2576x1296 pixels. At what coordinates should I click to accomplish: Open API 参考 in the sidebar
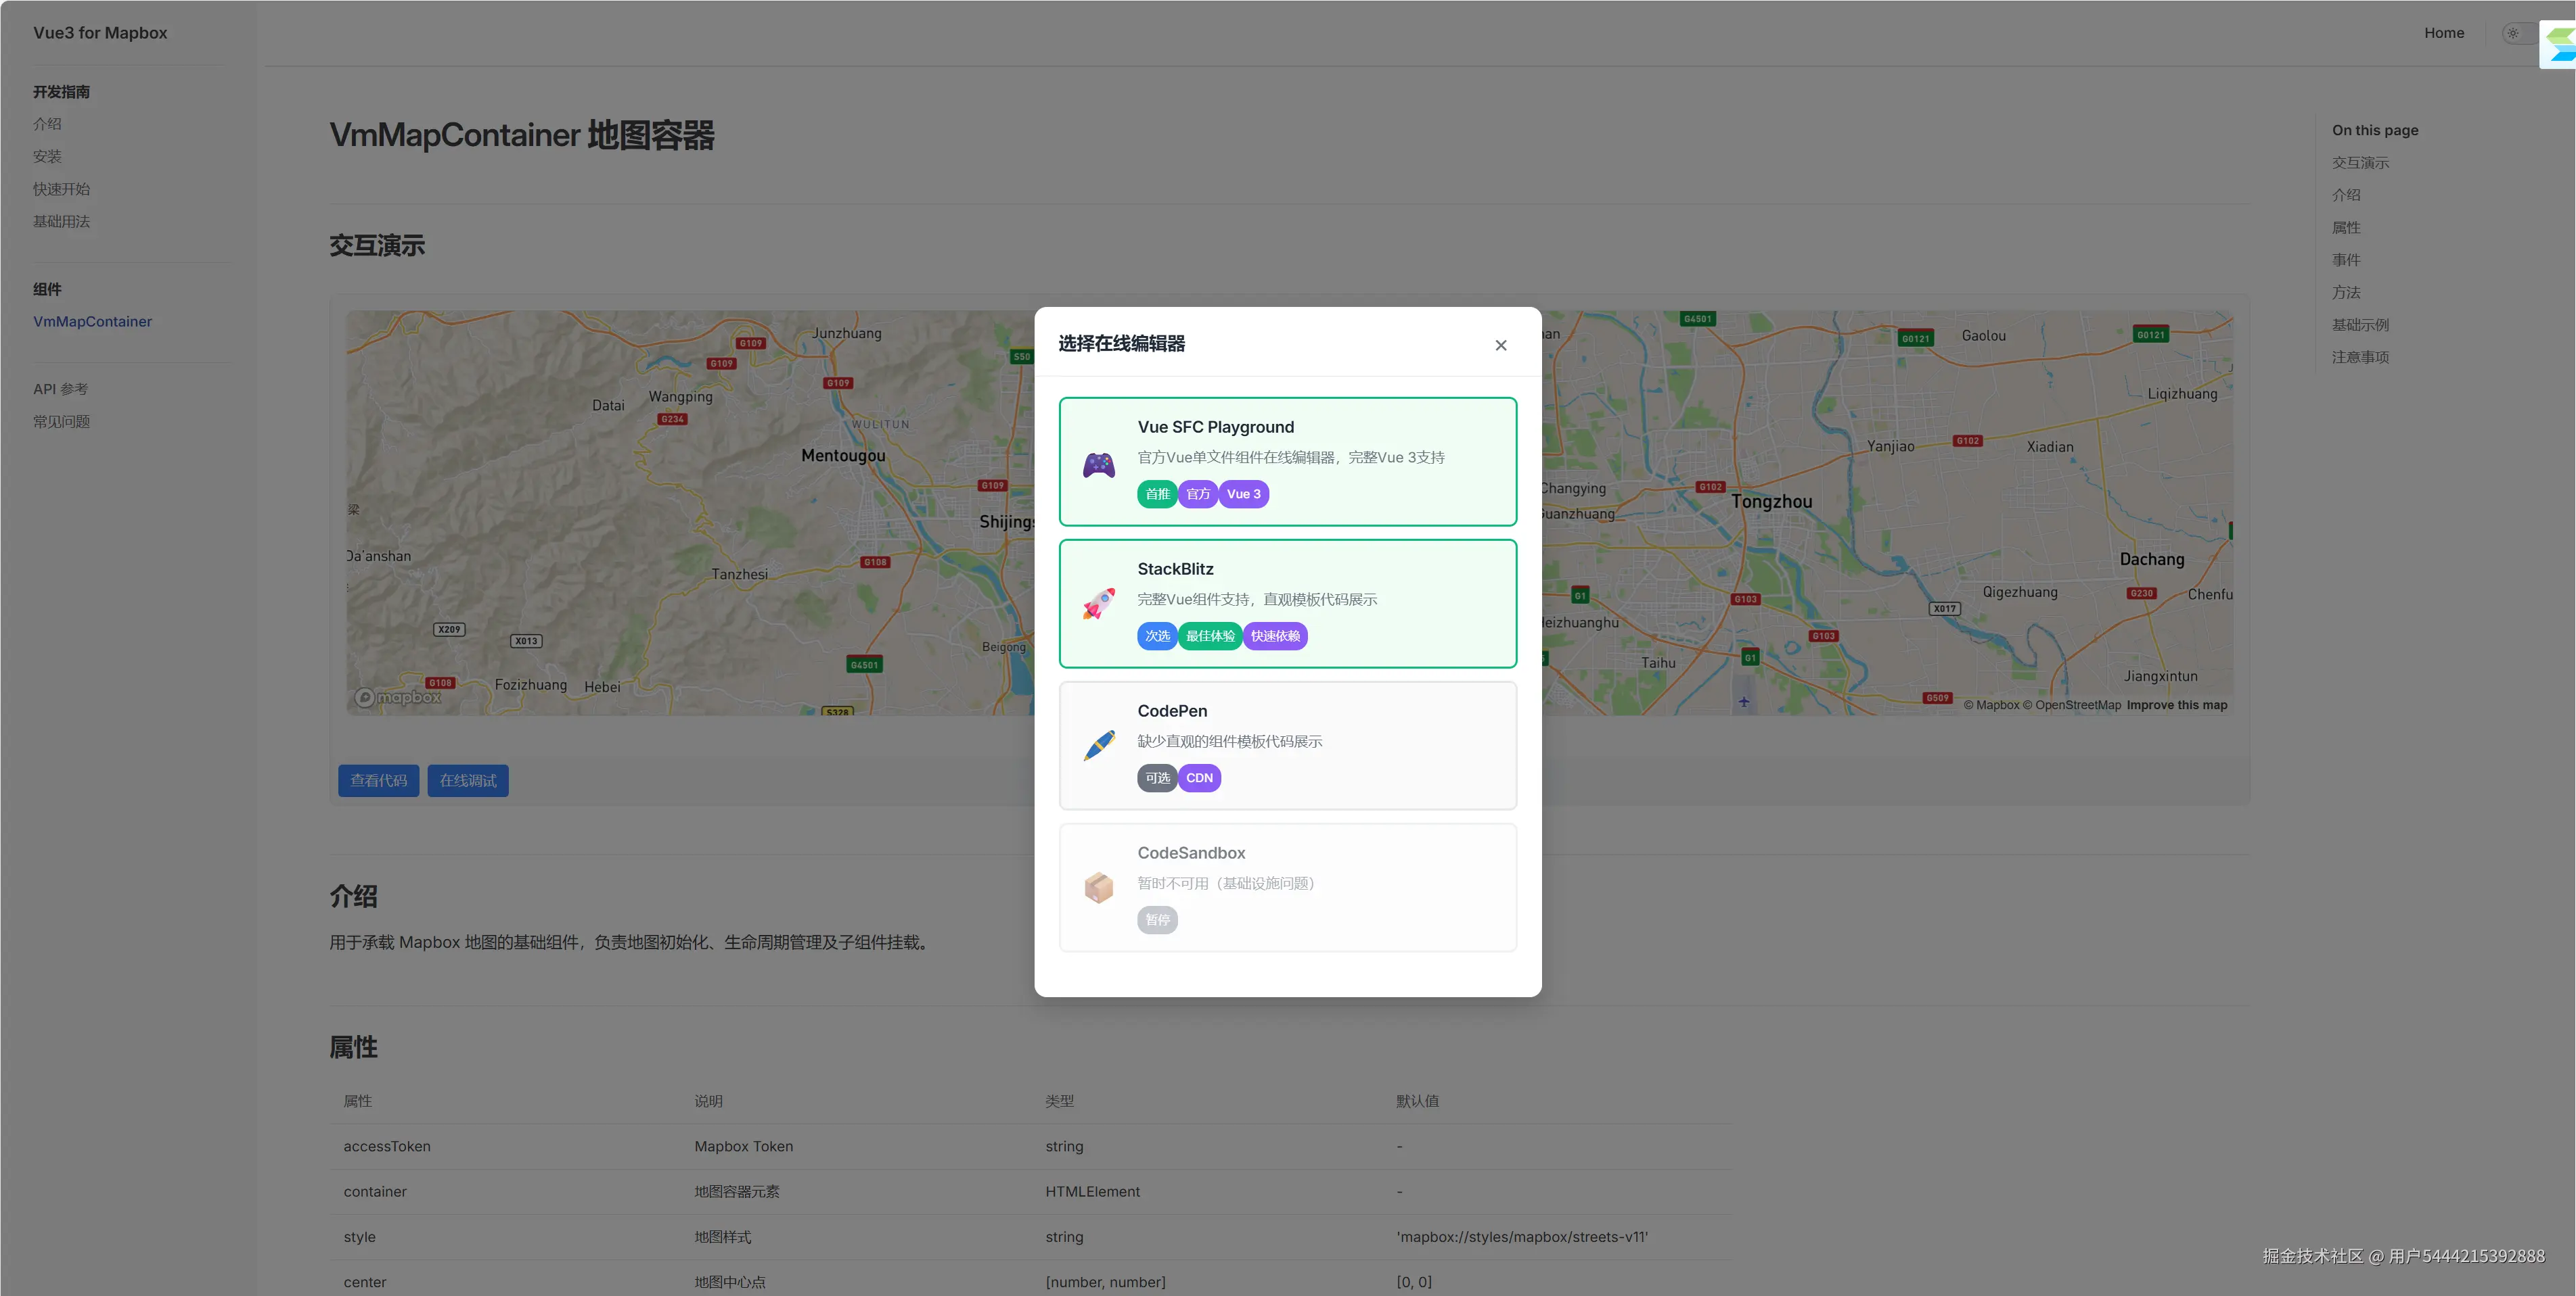(x=60, y=389)
